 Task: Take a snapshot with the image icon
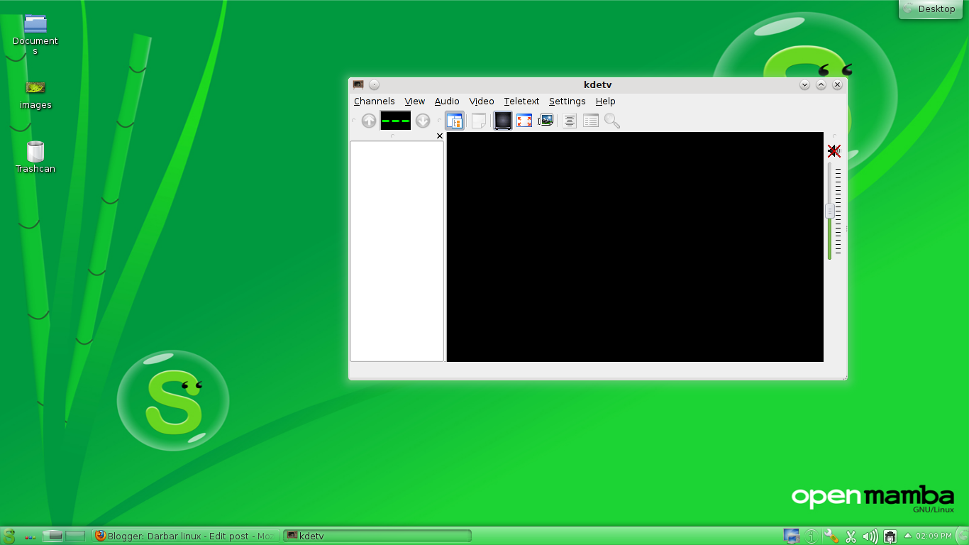tap(546, 121)
